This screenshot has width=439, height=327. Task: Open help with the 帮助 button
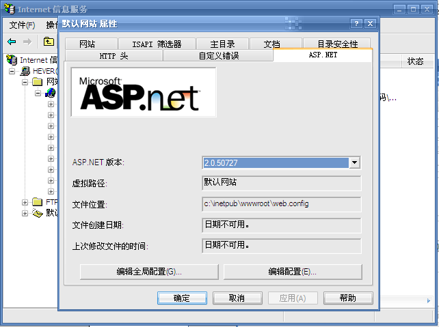pos(348,298)
